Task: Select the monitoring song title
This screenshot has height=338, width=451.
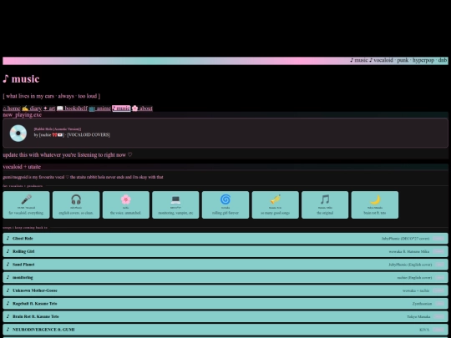Action: point(23,277)
